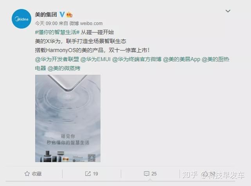
Task: Open the @美的微蒸烤 mention
Action: pos(64,69)
